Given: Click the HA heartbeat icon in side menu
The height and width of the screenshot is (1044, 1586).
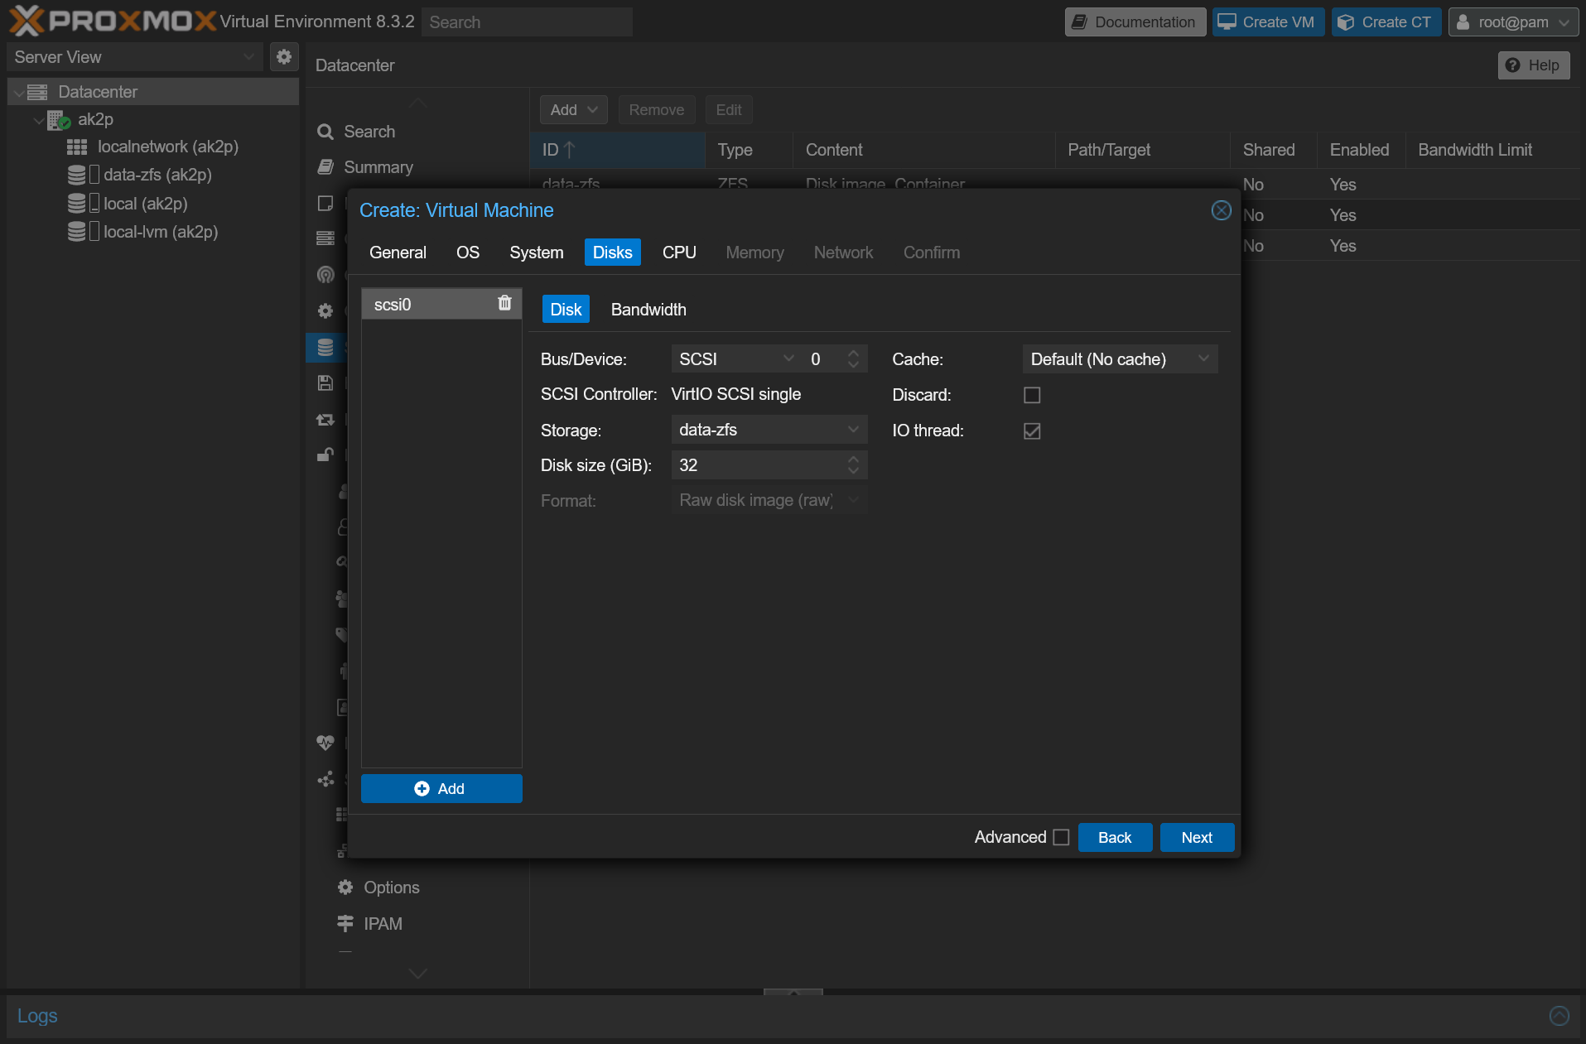Looking at the screenshot, I should coord(325,743).
